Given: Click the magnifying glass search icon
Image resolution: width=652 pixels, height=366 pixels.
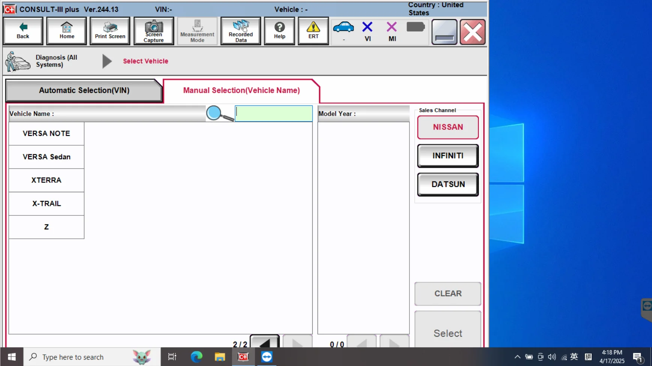Looking at the screenshot, I should tap(220, 113).
